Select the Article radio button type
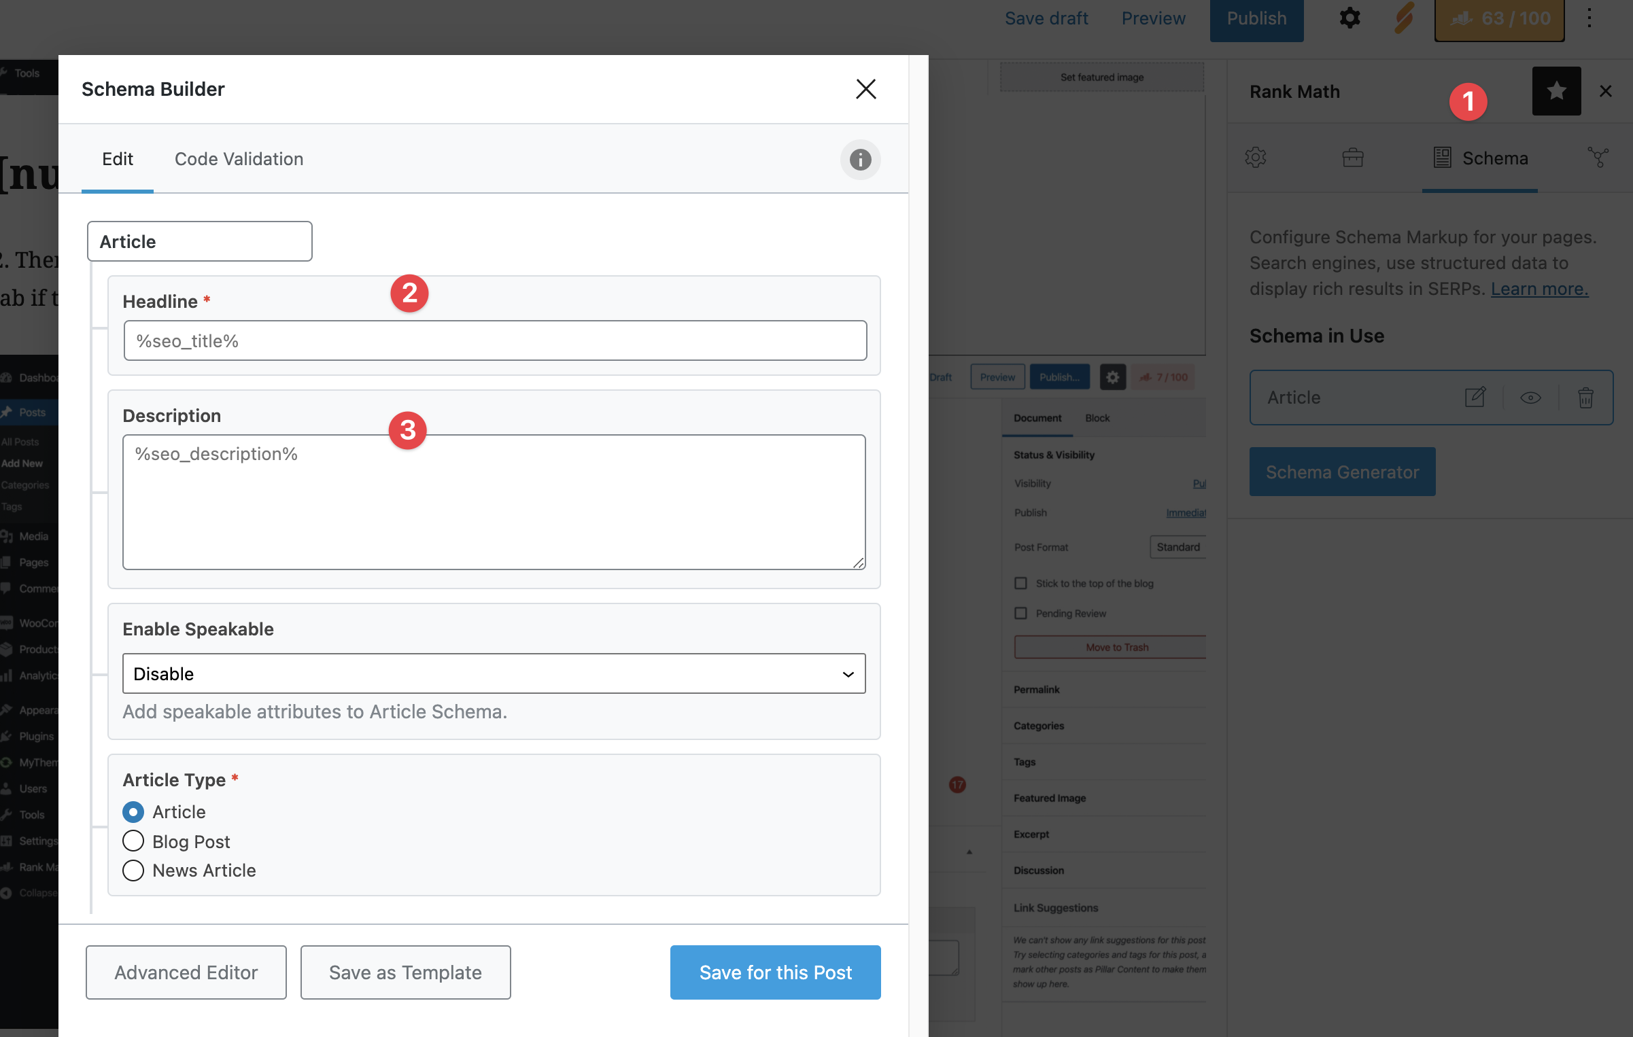 point(132,811)
